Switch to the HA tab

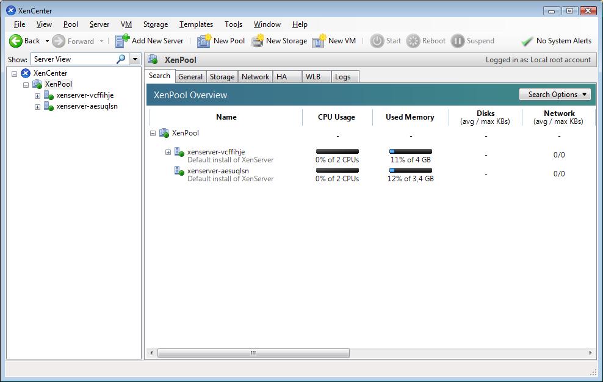pos(287,76)
